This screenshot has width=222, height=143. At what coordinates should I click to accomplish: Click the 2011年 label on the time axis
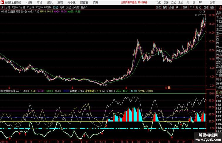tap(4, 142)
